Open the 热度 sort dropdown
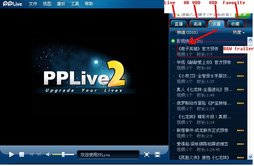 tap(239, 32)
